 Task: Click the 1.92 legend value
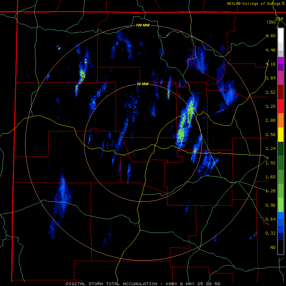point(270,163)
